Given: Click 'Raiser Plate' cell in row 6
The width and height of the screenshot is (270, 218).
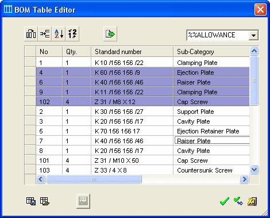Looking at the screenshot, I should (211, 82).
